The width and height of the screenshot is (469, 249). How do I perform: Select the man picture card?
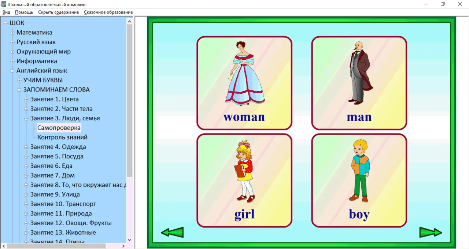point(359,83)
